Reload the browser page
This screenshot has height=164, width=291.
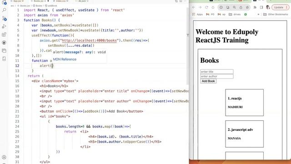click(x=206, y=7)
